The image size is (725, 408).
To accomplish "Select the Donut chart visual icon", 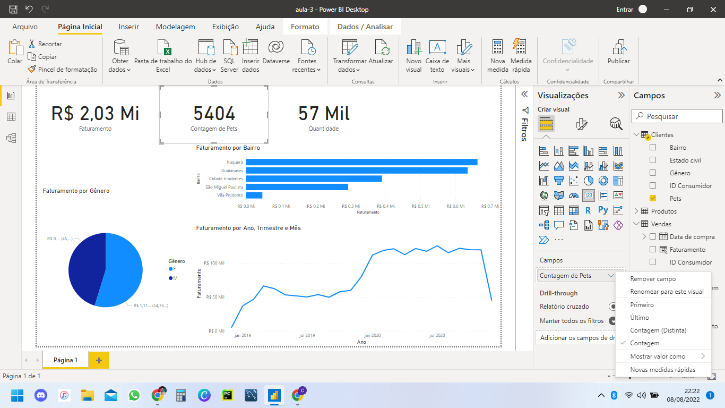I will (603, 181).
